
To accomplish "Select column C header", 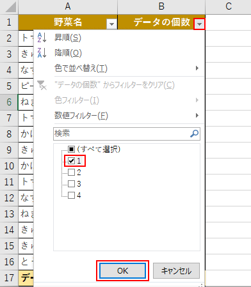I will 229,6.
